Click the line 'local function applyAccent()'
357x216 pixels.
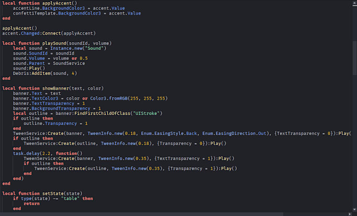click(39, 3)
